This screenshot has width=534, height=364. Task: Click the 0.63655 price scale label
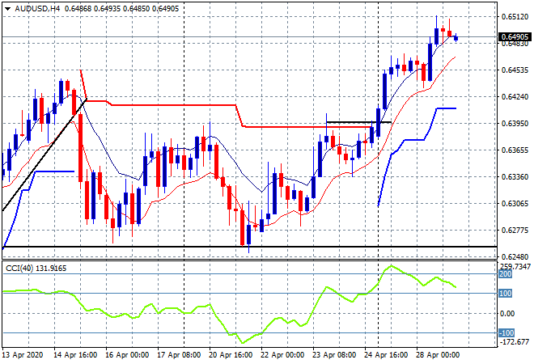tap(515, 150)
